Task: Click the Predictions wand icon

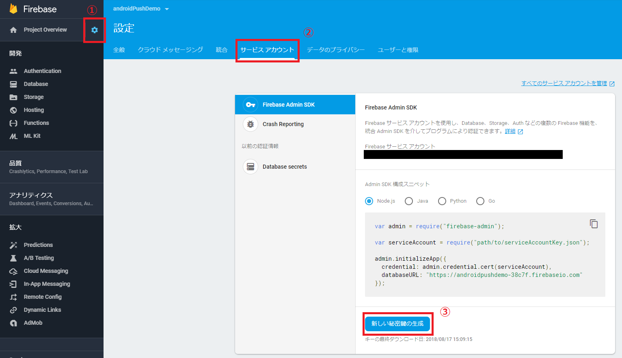Action: (x=13, y=245)
